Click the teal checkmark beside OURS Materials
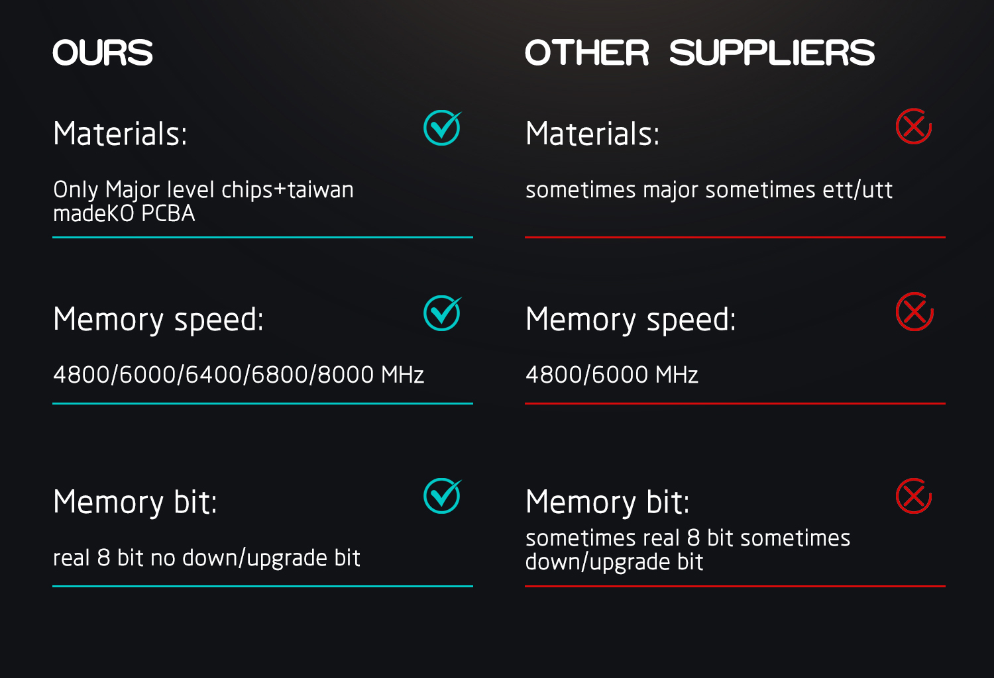The height and width of the screenshot is (678, 994). tap(442, 128)
